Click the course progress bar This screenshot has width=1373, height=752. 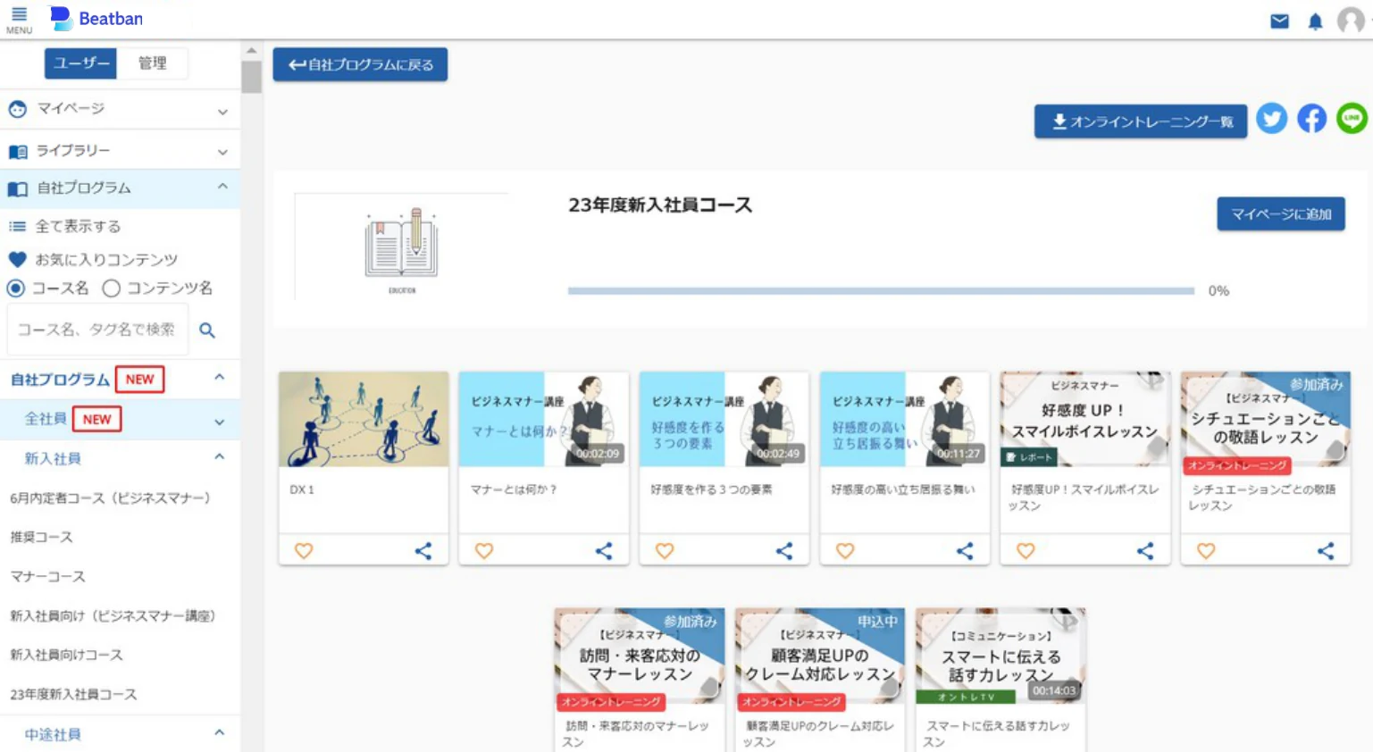click(x=881, y=290)
